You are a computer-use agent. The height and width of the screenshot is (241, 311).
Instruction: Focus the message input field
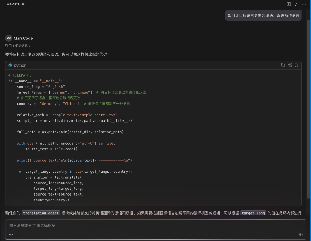(155, 225)
